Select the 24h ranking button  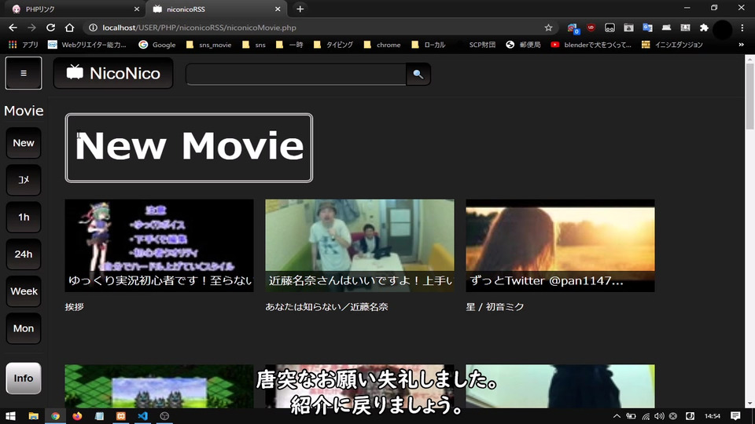coord(24,254)
